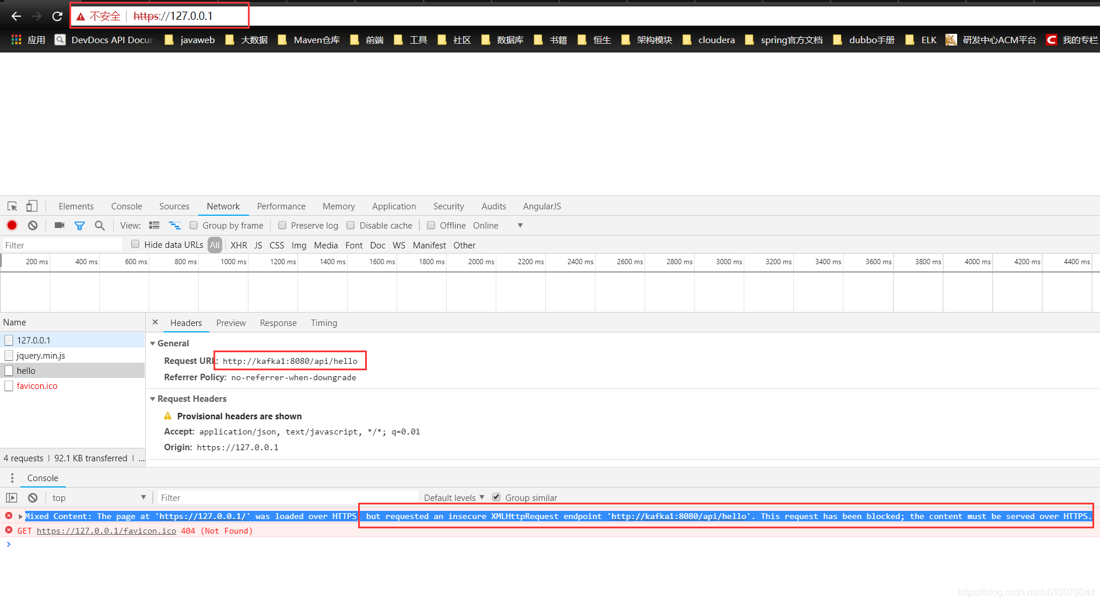Open the Maven仓库 bookmark folder
Viewport: 1100px width, 603px height.
point(309,40)
